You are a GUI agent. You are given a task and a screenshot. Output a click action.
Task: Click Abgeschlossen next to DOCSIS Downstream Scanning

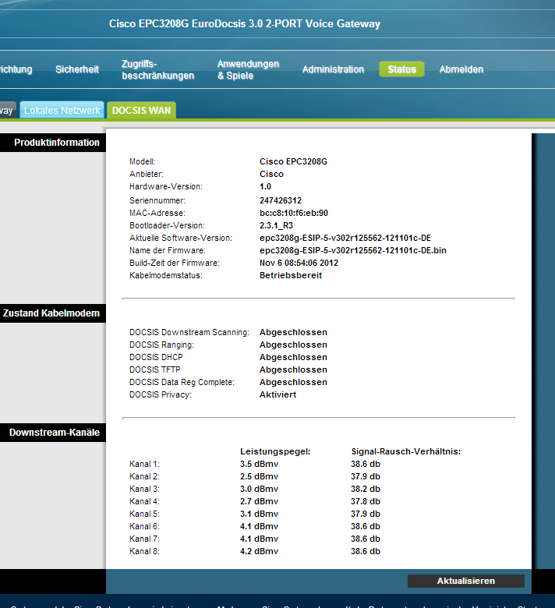click(293, 332)
